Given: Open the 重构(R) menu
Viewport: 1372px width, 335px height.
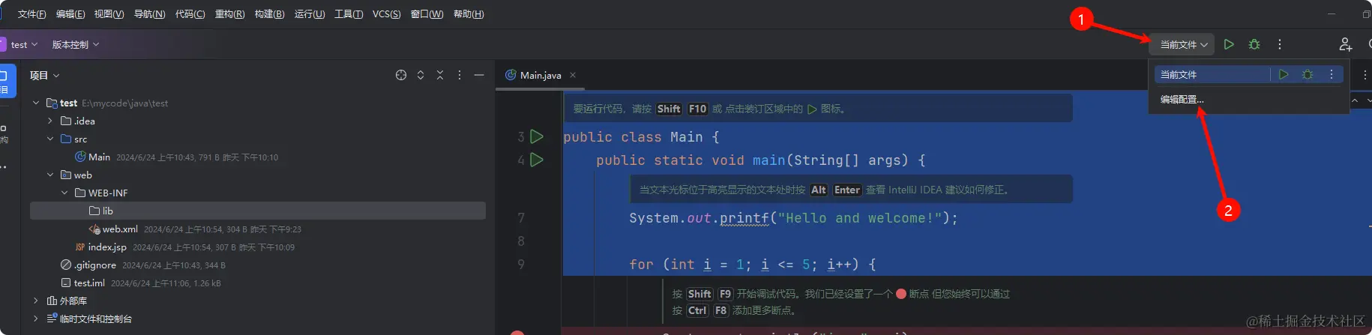Looking at the screenshot, I should pos(229,14).
